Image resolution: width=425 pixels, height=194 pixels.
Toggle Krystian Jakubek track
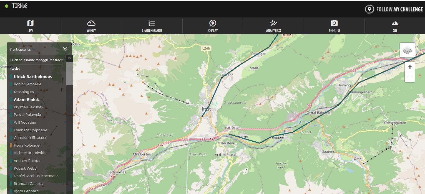coord(28,107)
